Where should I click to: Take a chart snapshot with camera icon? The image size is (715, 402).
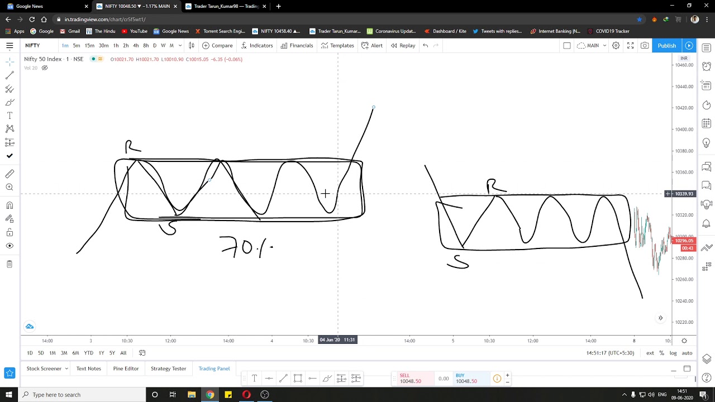coord(645,45)
